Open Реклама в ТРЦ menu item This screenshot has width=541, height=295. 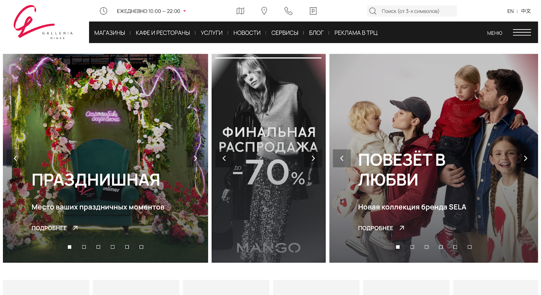[x=356, y=33]
